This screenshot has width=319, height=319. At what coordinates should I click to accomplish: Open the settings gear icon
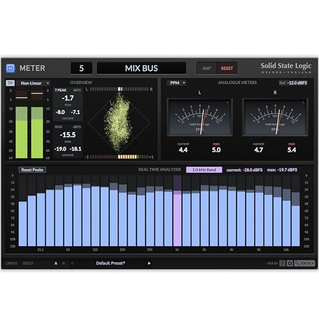pyautogui.click(x=290, y=263)
